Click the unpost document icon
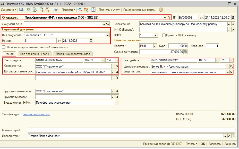The image size is (239, 149). (48, 10)
